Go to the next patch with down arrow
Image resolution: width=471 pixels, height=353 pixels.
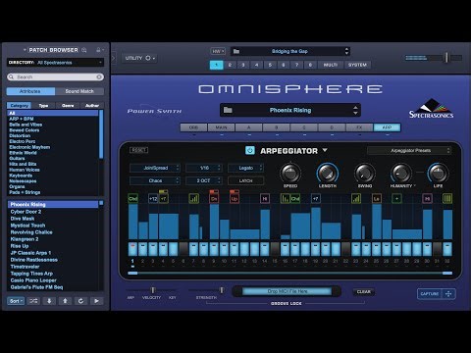tap(49, 301)
